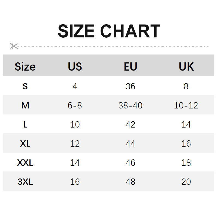Viewport: 218px width, 218px height.
Task: Click UK value 10-12 in the table
Action: (186, 105)
